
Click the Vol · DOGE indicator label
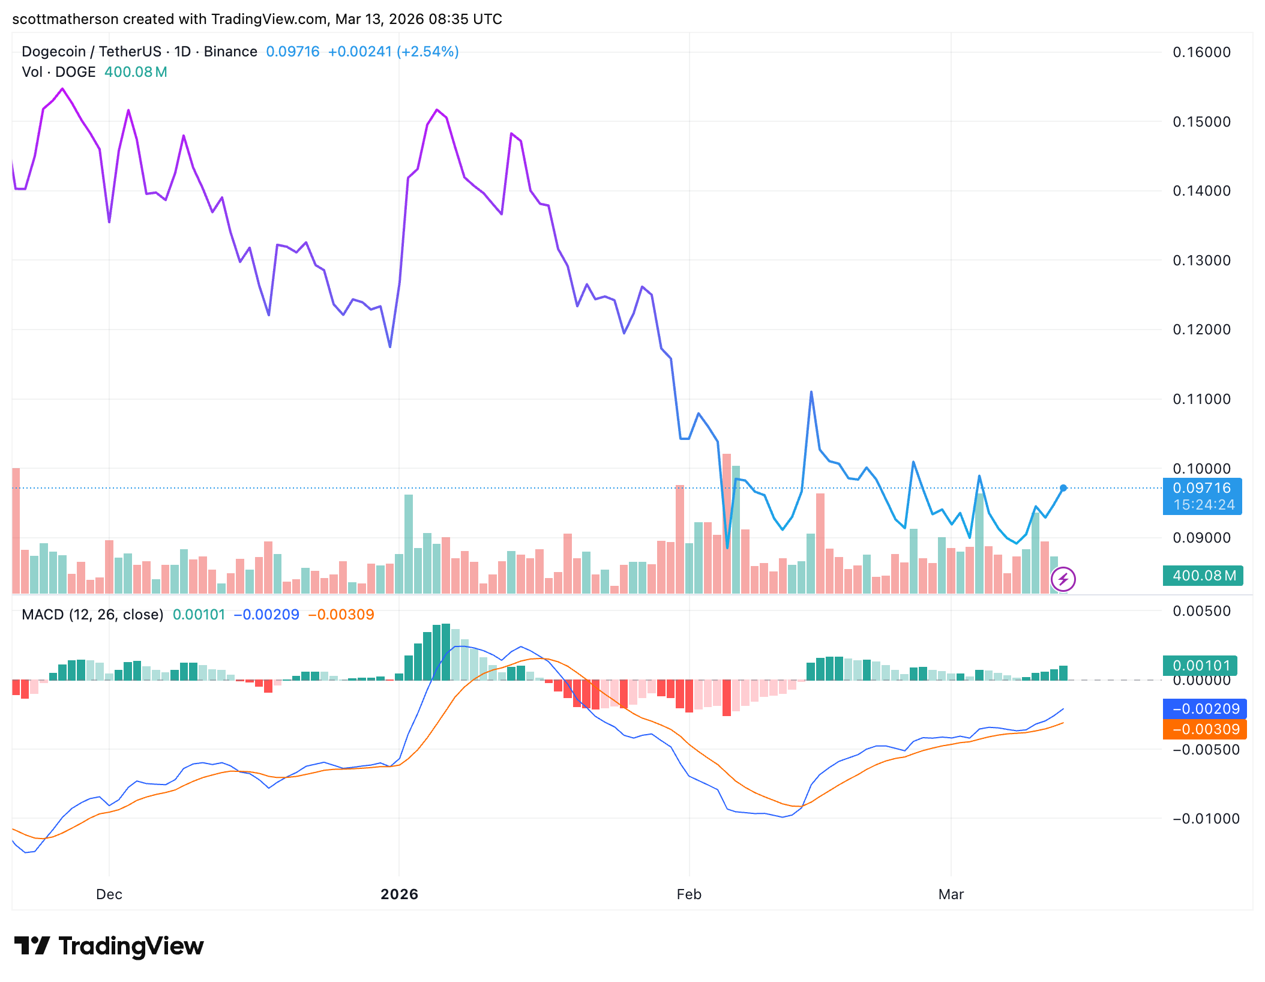point(59,72)
